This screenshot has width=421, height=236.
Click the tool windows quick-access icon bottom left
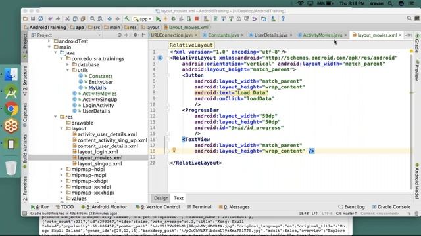(x=25, y=213)
